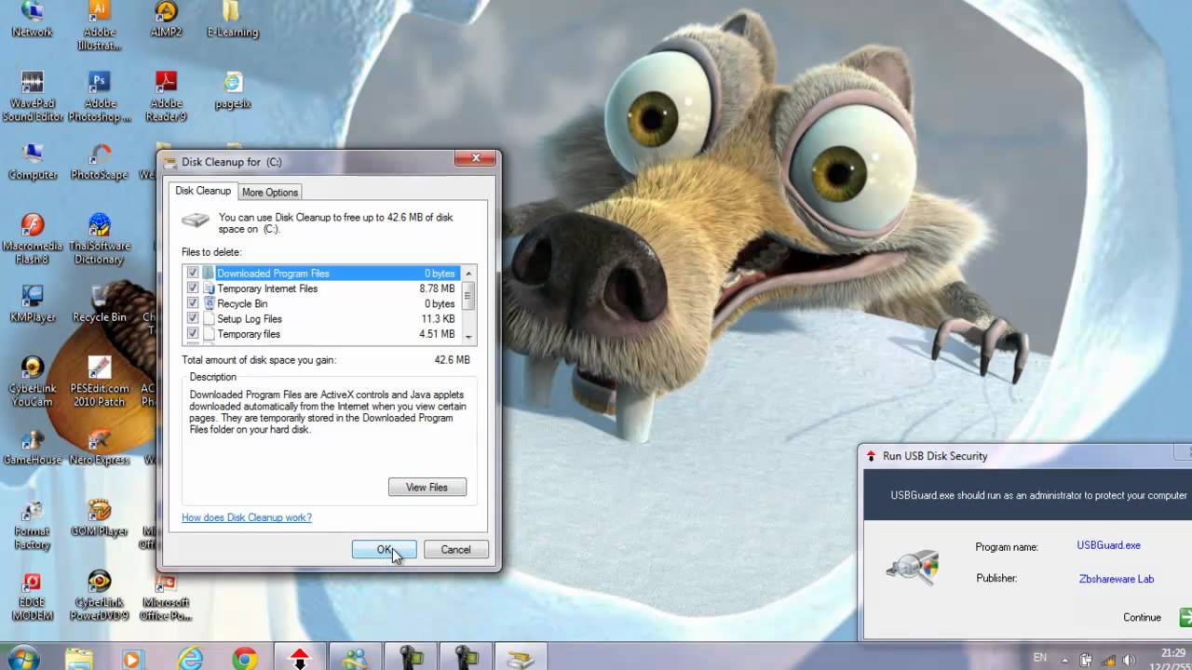
Task: Open Windows Explorer from taskbar
Action: 79,658
